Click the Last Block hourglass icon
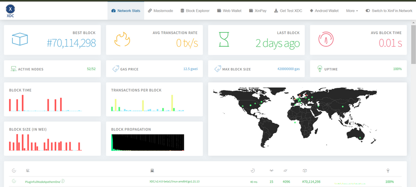416x187 pixels. (x=224, y=40)
